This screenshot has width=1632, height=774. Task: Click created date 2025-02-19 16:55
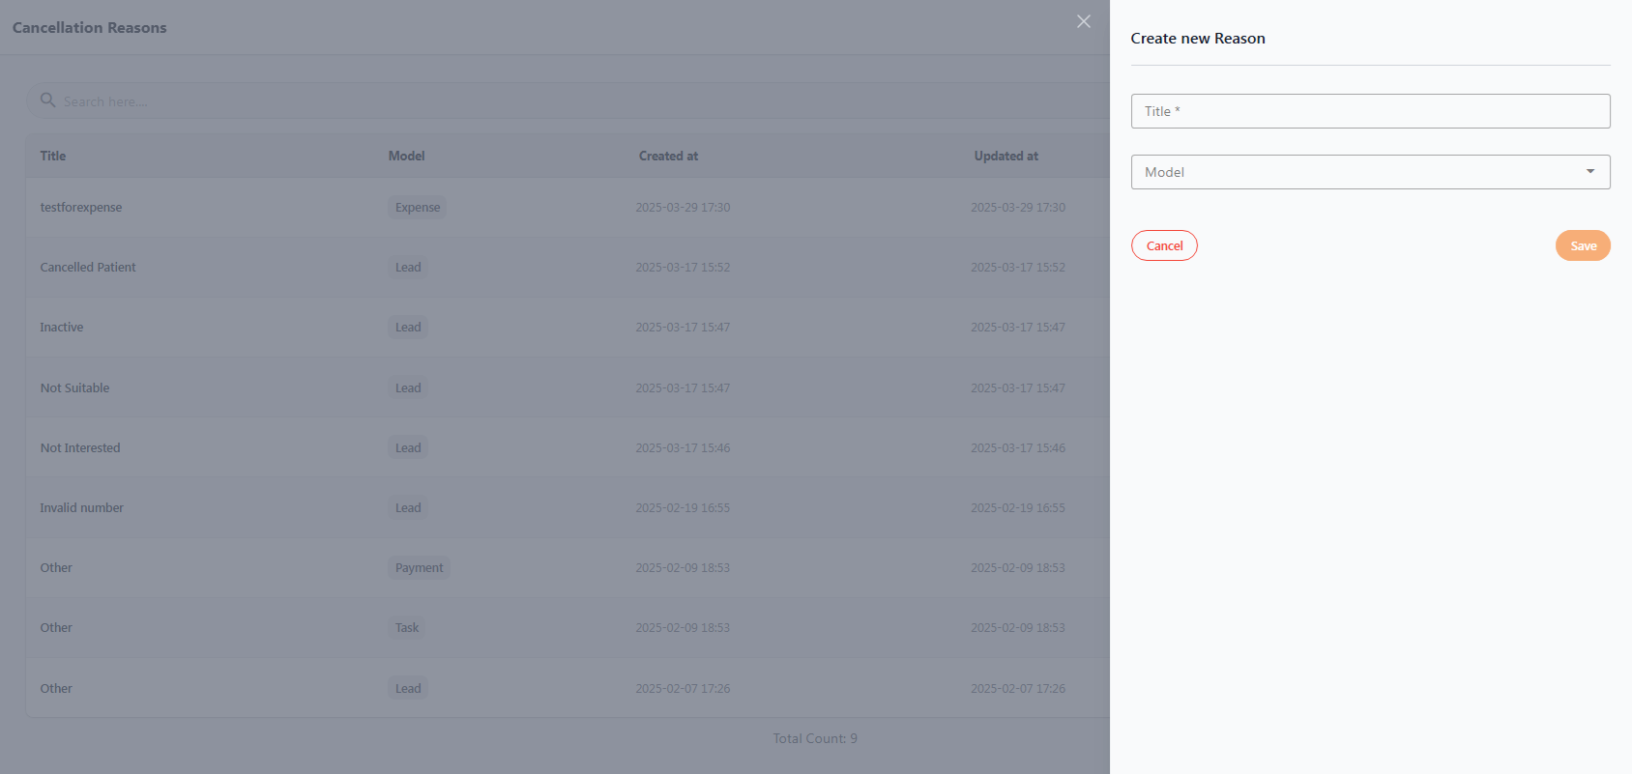coord(683,507)
